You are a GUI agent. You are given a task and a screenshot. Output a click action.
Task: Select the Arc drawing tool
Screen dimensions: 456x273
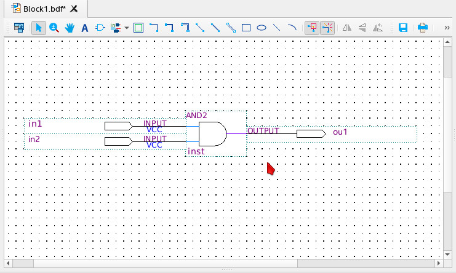(x=292, y=28)
